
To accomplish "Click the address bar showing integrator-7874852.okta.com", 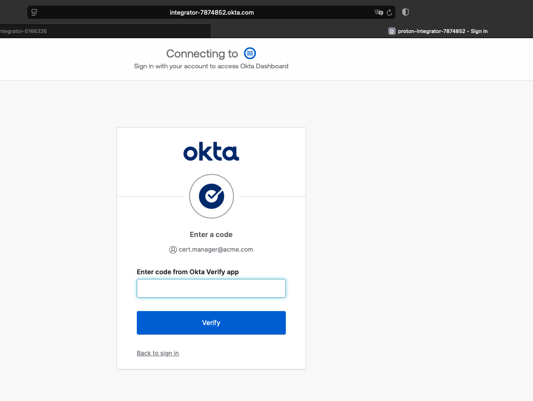I will coord(211,12).
